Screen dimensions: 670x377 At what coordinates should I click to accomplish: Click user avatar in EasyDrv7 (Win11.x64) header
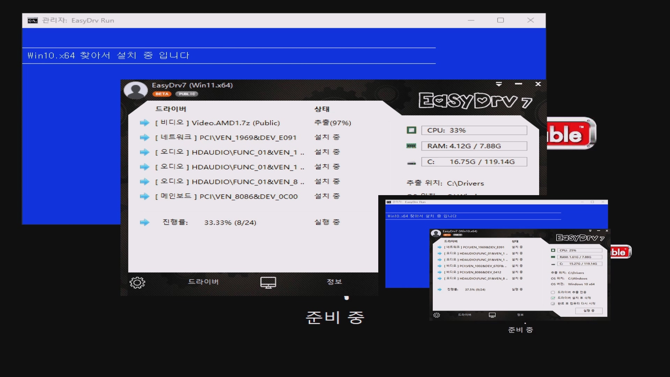pyautogui.click(x=135, y=90)
